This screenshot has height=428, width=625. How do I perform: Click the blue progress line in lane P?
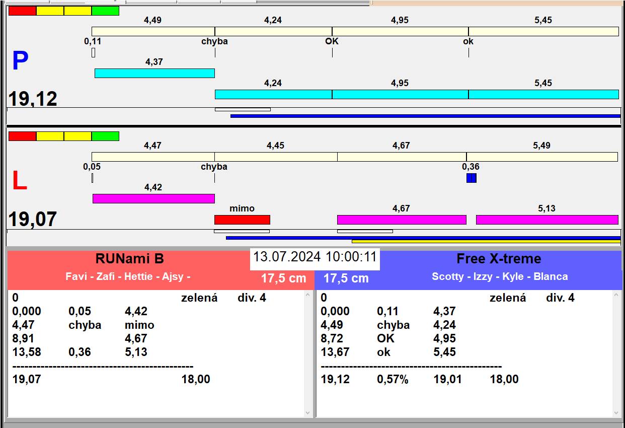[425, 116]
